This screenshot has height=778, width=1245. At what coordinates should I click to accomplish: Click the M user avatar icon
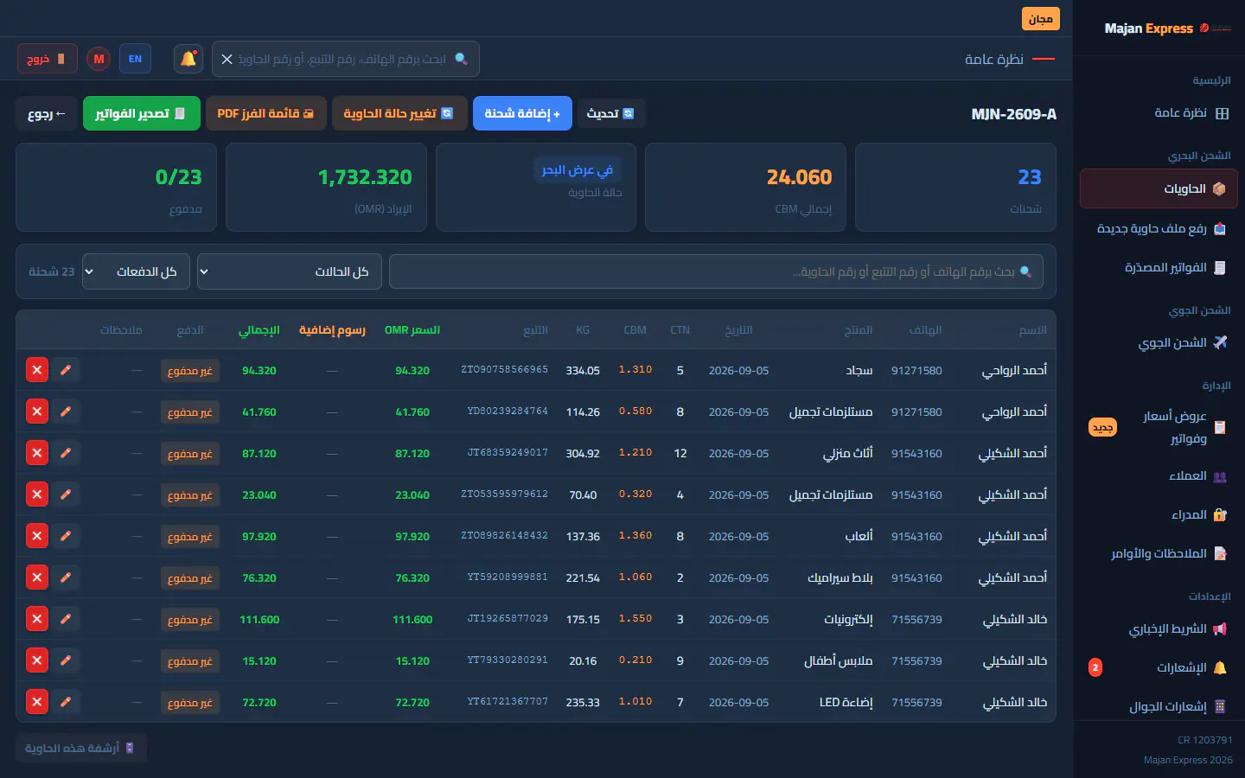click(x=99, y=59)
